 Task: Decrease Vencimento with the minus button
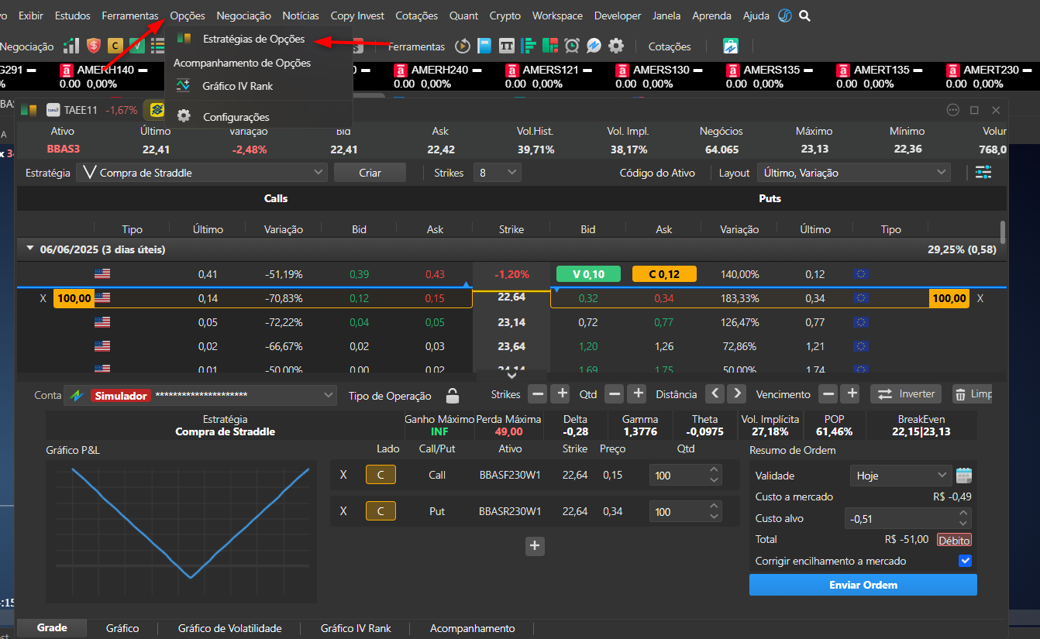click(x=828, y=394)
